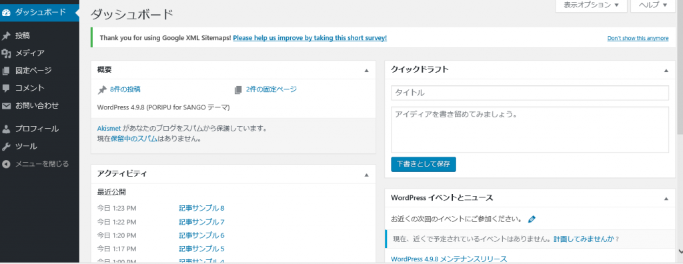Expand the 表示オプション dropdown

click(591, 5)
